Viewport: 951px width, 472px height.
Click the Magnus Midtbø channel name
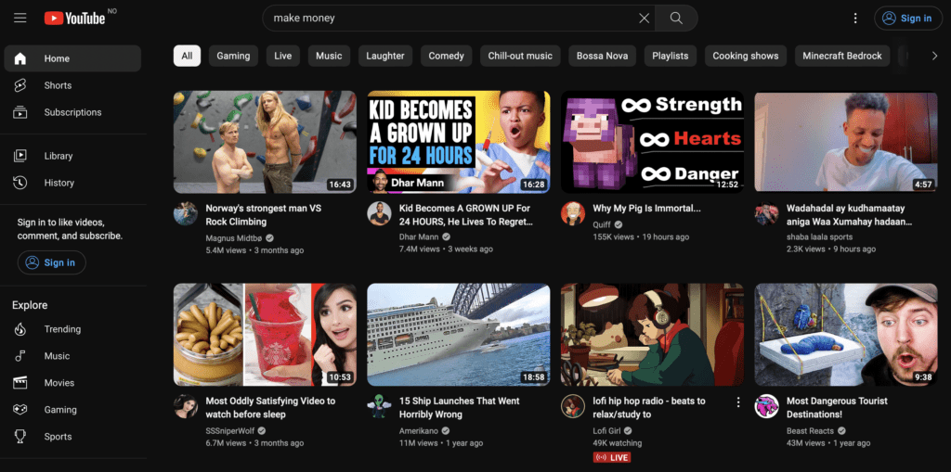coord(233,237)
